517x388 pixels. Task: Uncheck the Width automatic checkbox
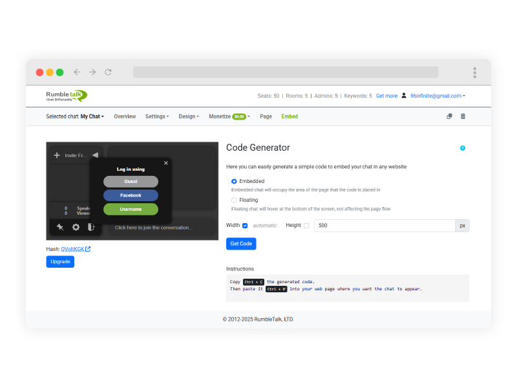(x=245, y=226)
